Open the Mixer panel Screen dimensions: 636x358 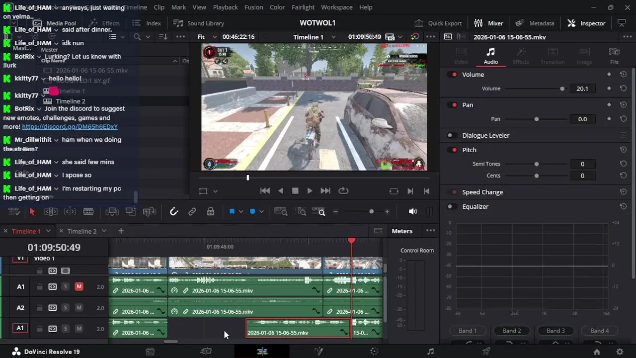click(489, 23)
